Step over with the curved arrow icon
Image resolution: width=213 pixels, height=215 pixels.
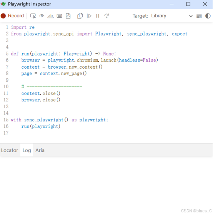106,16
